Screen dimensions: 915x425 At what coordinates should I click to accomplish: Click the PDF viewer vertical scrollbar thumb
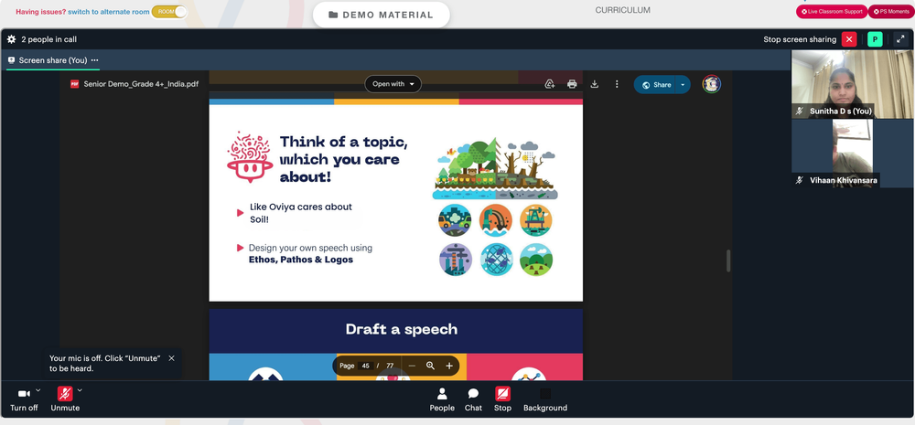coord(728,260)
